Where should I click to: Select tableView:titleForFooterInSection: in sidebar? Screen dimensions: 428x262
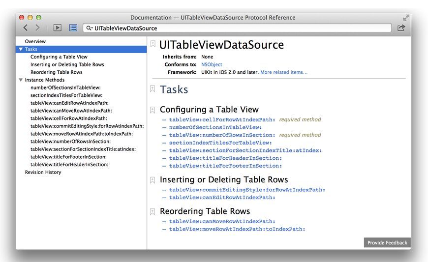click(x=68, y=157)
